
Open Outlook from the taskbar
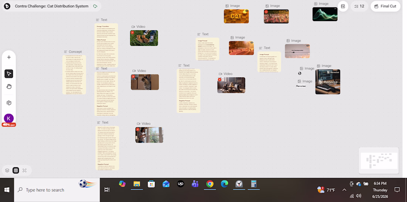click(166, 184)
